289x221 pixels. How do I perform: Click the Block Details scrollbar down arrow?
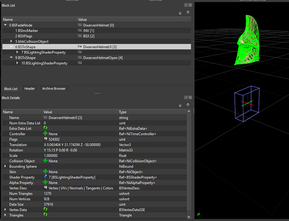189,217
